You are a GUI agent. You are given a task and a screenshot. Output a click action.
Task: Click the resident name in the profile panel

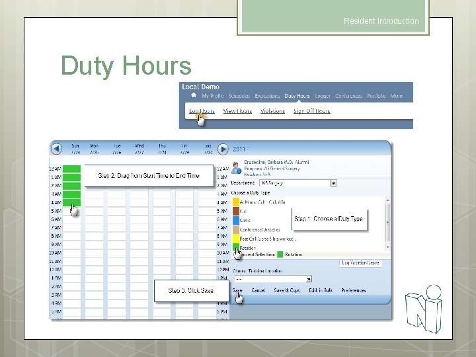tap(276, 162)
